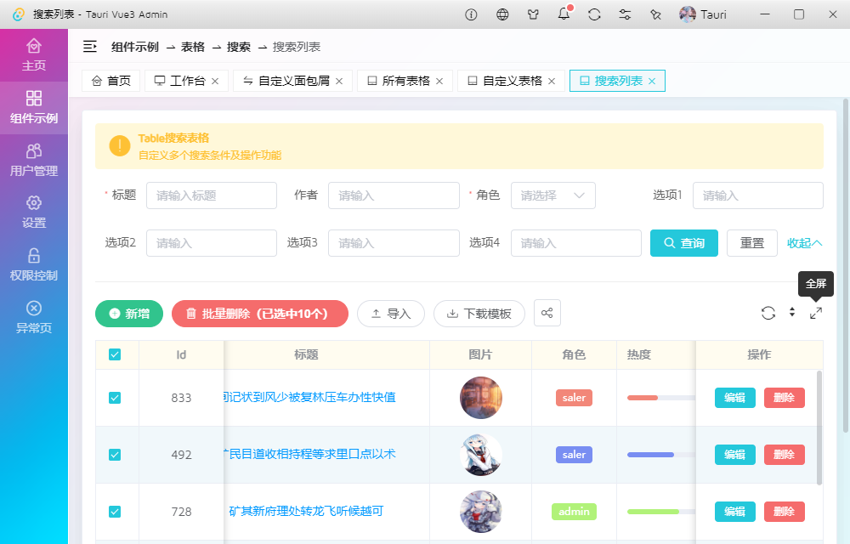This screenshot has height=544, width=850.
Task: Uncheck the row with Id 833
Action: pos(115,398)
